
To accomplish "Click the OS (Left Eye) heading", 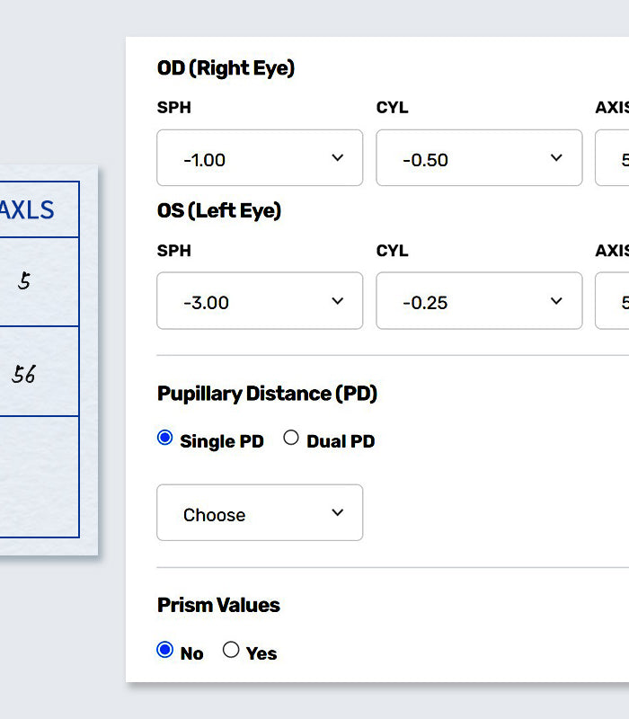I will point(219,211).
